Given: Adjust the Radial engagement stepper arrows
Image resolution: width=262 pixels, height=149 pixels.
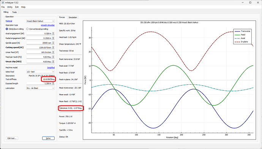Looking at the screenshot, I should pos(53,38).
